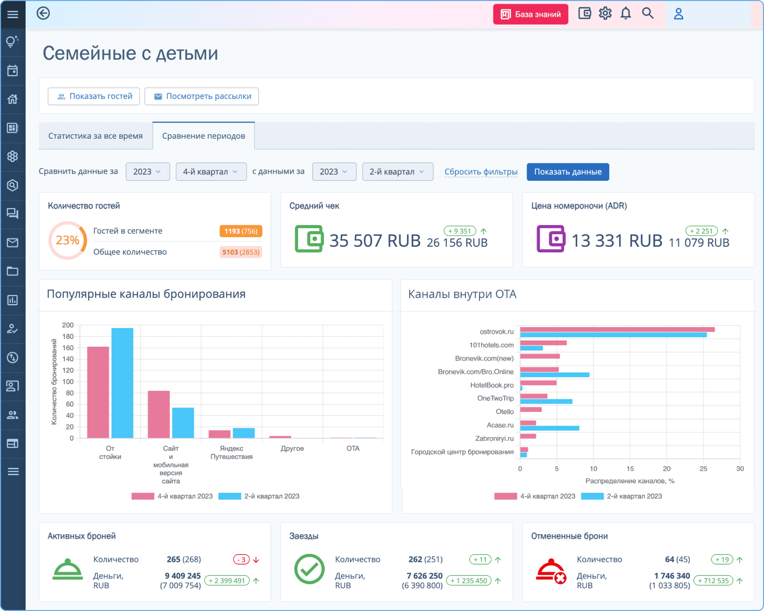Screen dimensions: 764x611
Task: Open the news list sidebar icon
Action: click(x=13, y=128)
